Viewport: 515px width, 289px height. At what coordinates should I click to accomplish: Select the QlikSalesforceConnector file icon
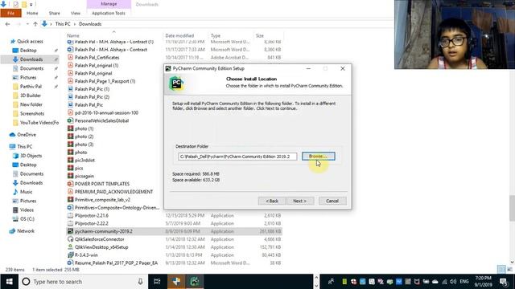click(x=70, y=239)
